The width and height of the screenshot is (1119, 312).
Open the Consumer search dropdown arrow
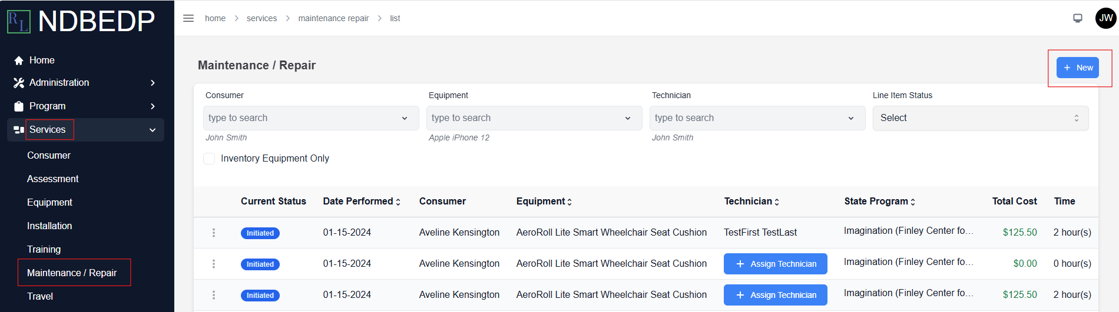(405, 118)
